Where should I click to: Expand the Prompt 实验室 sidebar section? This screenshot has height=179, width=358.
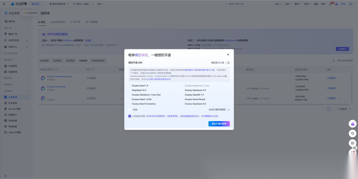coord(28,53)
